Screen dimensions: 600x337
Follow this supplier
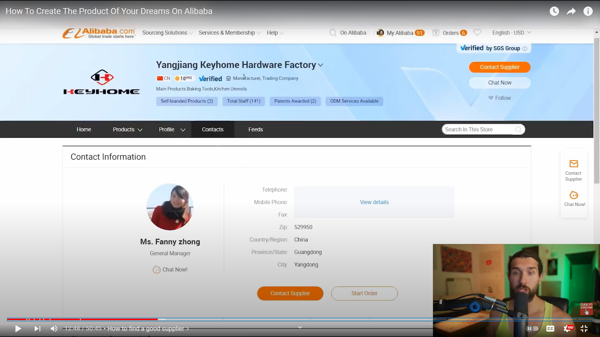(x=499, y=98)
